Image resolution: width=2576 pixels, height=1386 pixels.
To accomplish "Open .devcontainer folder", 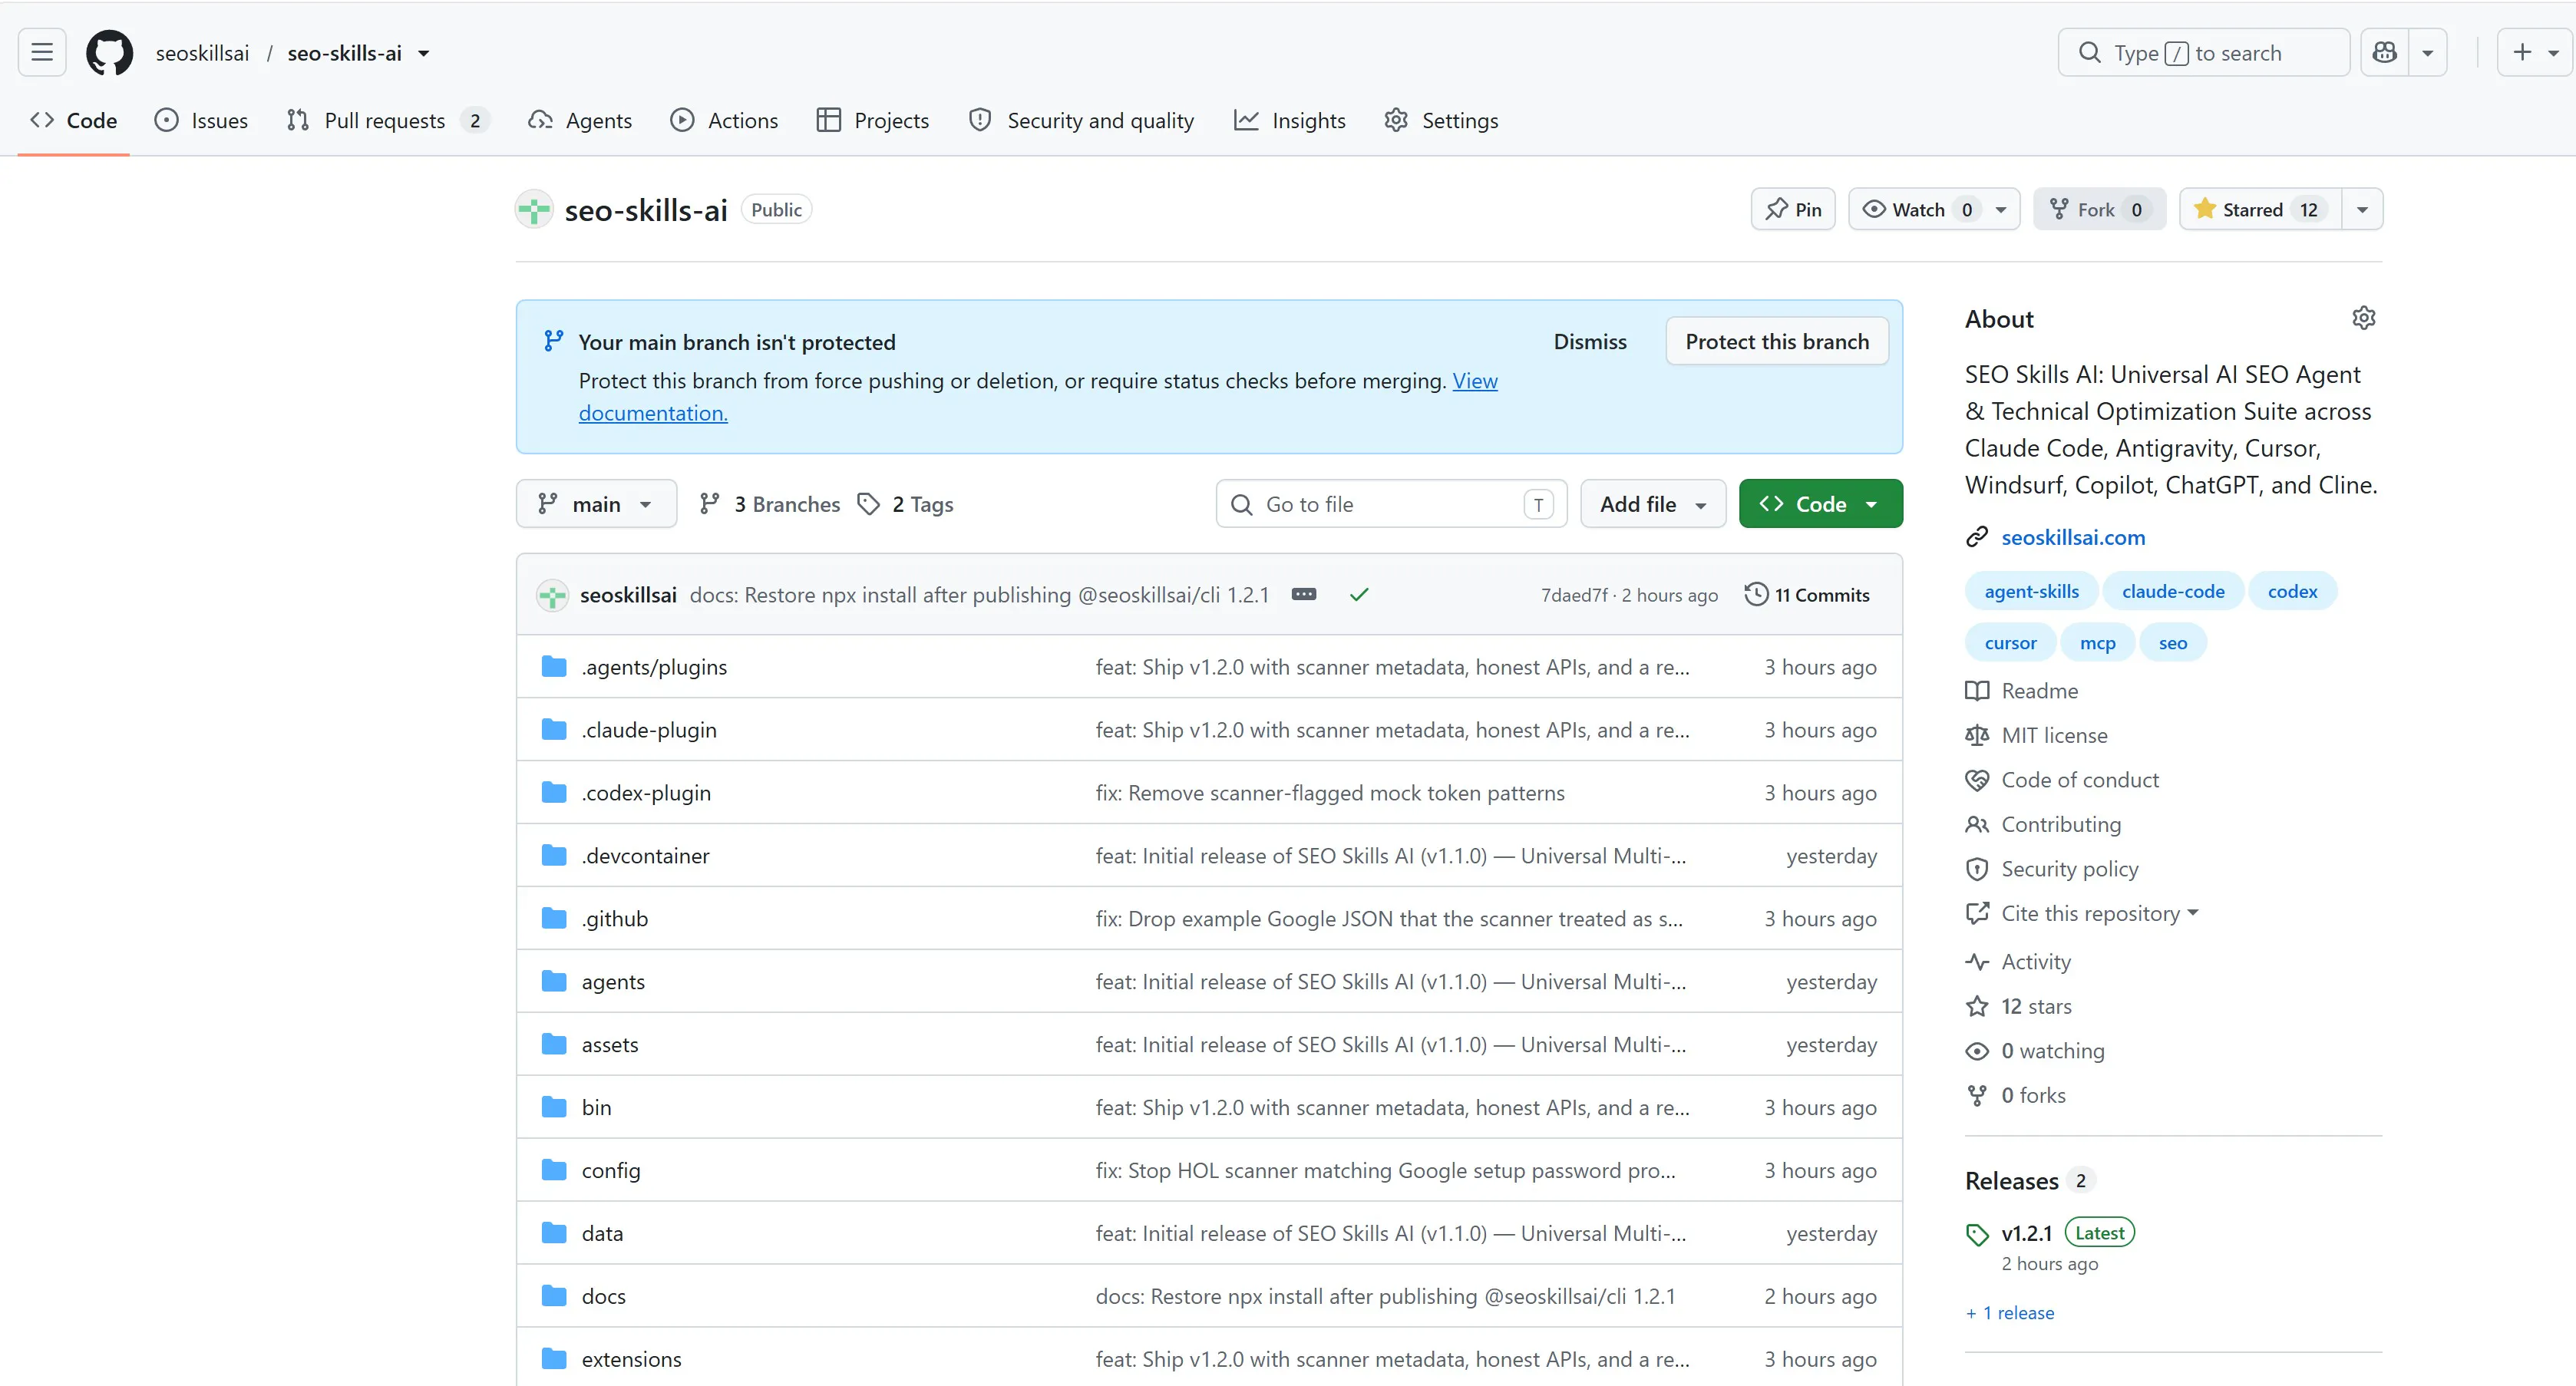I will click(x=645, y=856).
